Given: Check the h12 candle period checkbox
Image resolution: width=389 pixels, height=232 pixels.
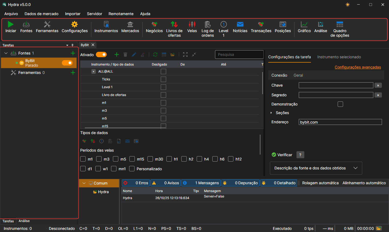Looking at the screenshot, I should tap(231, 159).
